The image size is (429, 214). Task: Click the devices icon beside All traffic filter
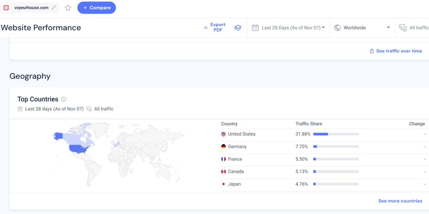pyautogui.click(x=403, y=28)
